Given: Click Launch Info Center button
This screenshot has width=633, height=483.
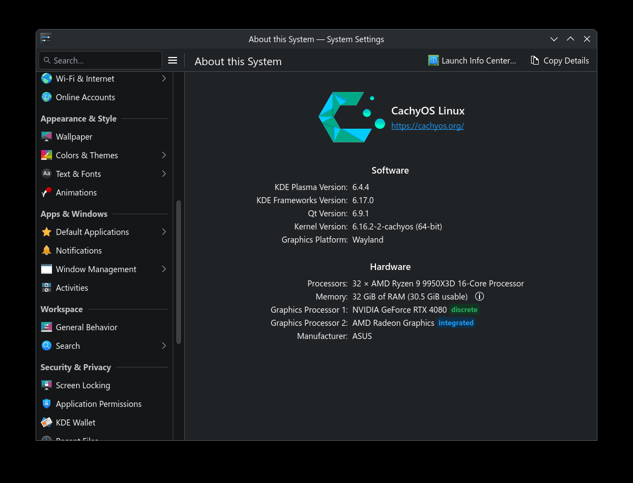Looking at the screenshot, I should pyautogui.click(x=472, y=61).
